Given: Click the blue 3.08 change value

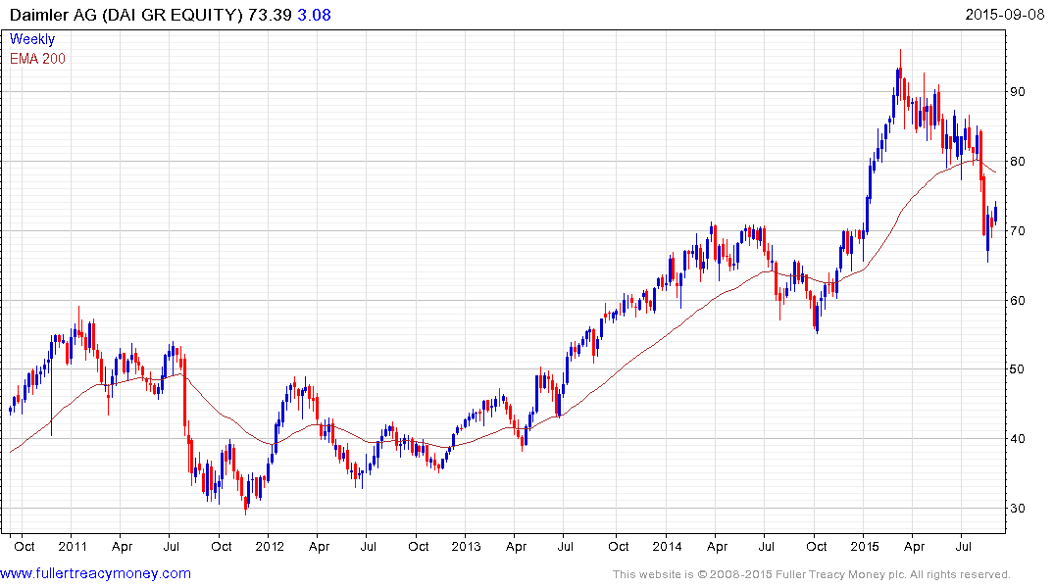Looking at the screenshot, I should pyautogui.click(x=314, y=15).
